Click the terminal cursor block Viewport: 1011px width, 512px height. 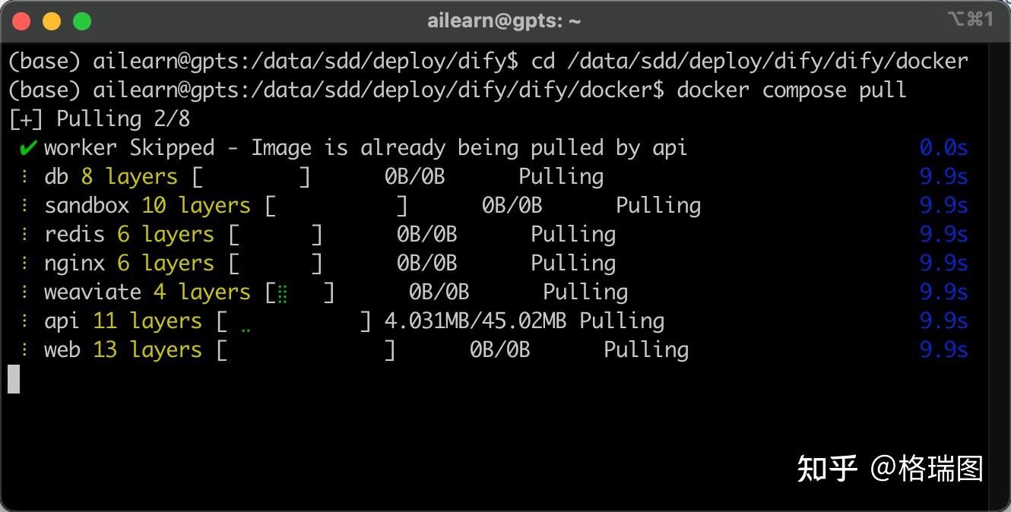14,379
